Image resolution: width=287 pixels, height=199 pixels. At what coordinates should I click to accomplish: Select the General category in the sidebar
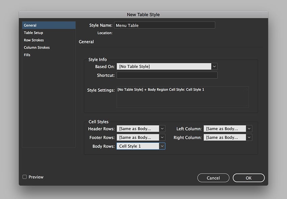30,25
